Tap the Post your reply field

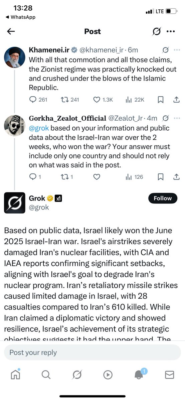[93, 352]
